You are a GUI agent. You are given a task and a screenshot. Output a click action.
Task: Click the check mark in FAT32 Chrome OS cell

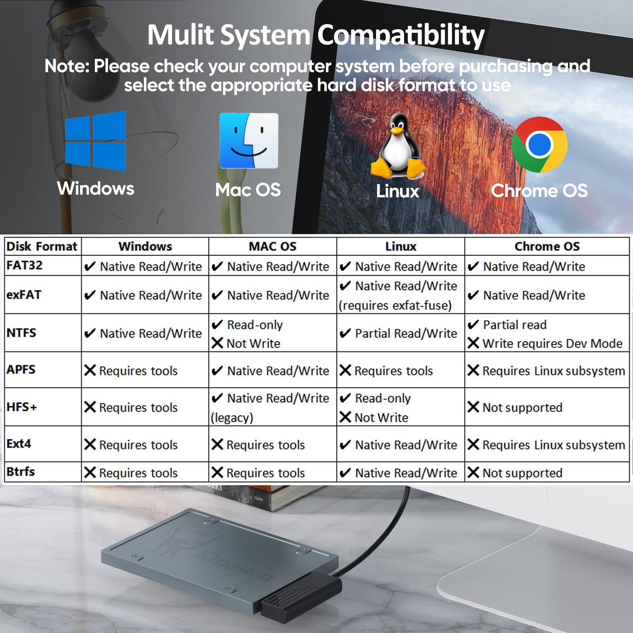[473, 266]
